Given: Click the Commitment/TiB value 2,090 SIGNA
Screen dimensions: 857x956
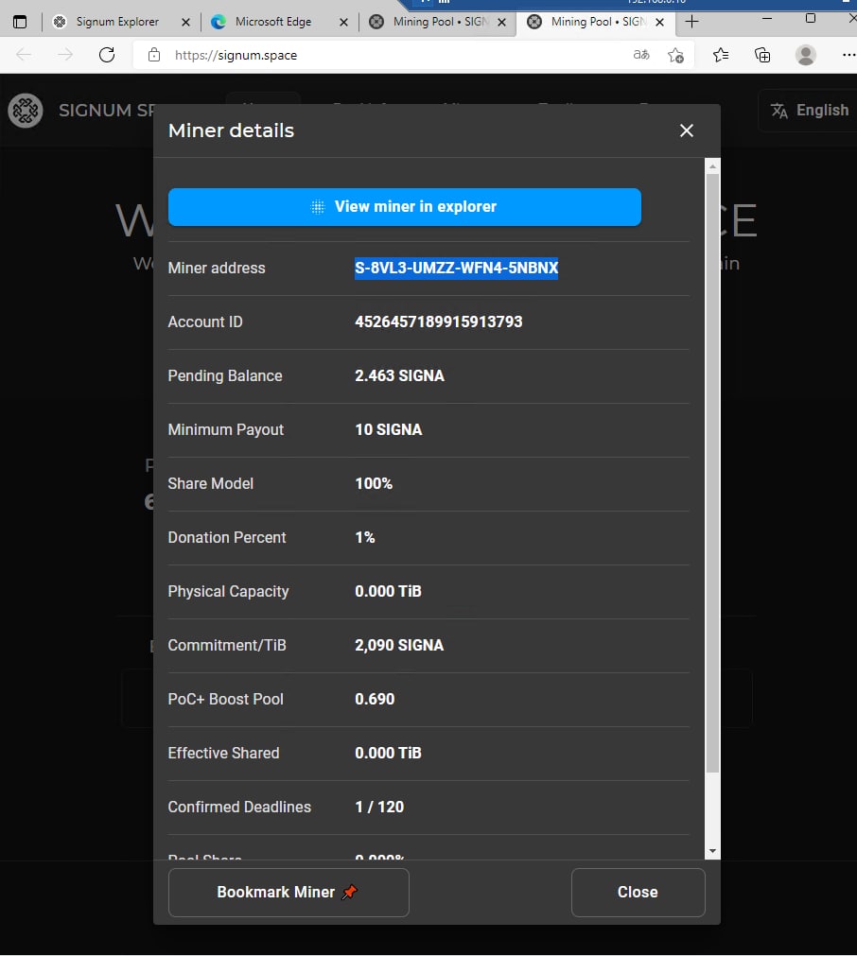Looking at the screenshot, I should click(x=399, y=645).
